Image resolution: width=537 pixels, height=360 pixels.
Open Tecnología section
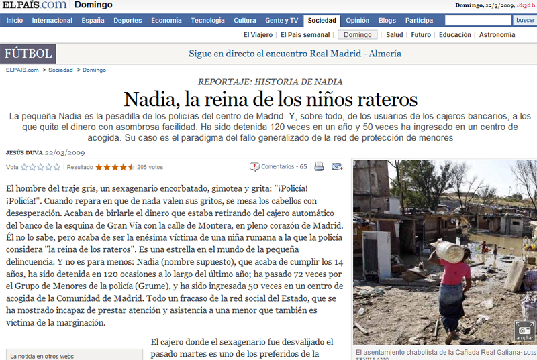(x=207, y=21)
